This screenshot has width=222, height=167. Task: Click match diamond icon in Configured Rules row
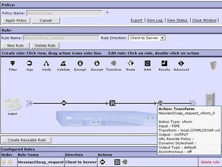(x=103, y=162)
